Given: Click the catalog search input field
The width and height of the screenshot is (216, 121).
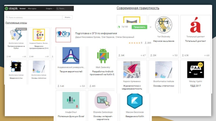Looking at the screenshot, I should (x=34, y=17).
